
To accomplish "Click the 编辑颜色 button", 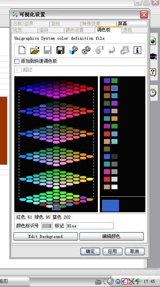I will 111,236.
